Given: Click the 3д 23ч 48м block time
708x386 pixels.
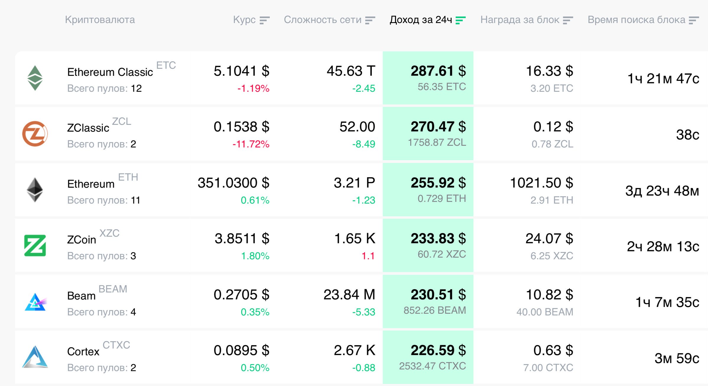Looking at the screenshot, I should click(x=662, y=191).
